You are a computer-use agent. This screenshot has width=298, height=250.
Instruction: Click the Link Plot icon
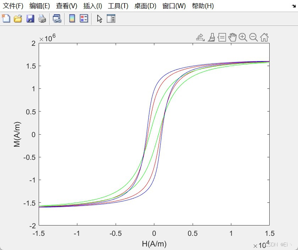(x=57, y=19)
